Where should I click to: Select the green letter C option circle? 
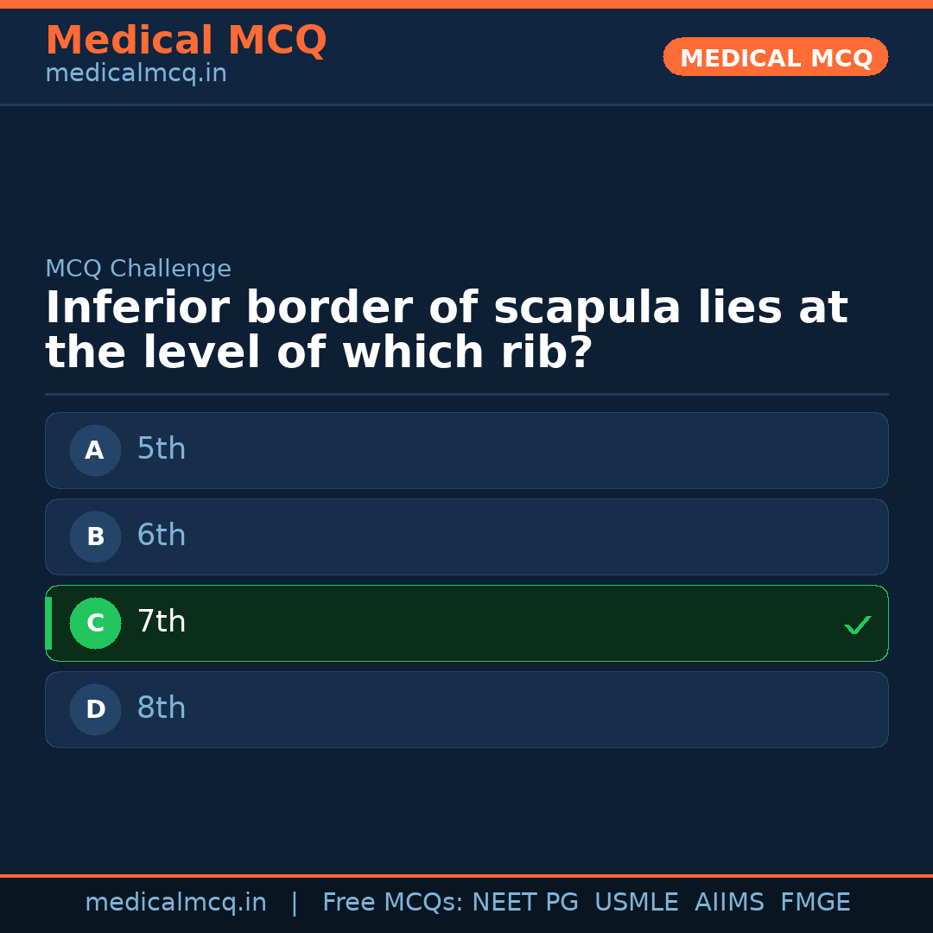coord(95,623)
